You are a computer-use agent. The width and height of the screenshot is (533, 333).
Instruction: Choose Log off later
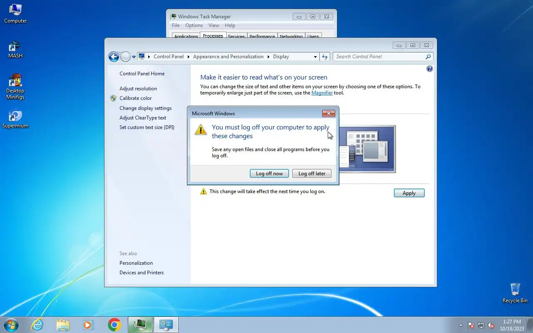point(312,174)
